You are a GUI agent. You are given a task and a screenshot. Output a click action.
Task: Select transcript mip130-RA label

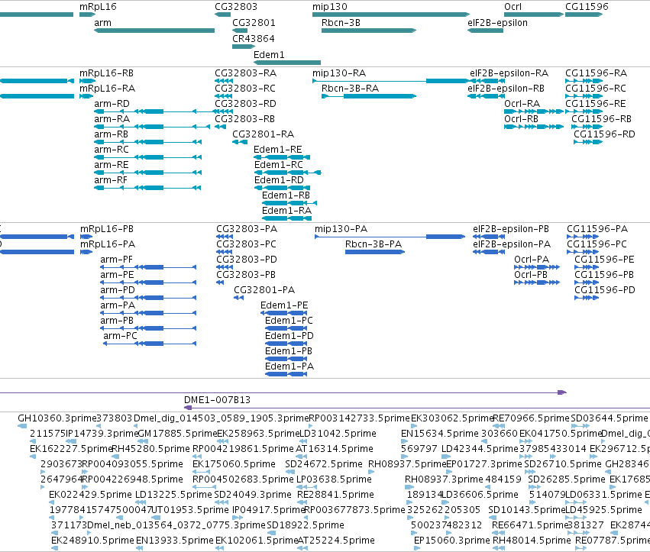pyautogui.click(x=339, y=73)
